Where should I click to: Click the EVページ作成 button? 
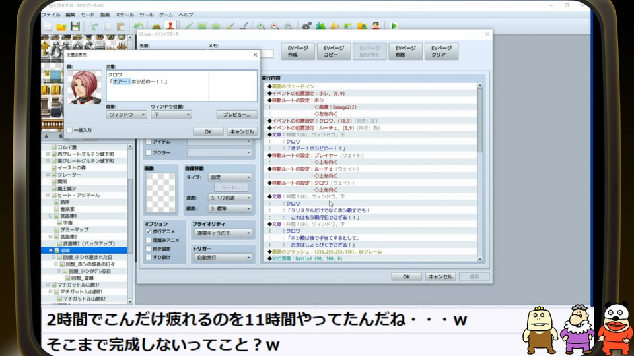pos(298,51)
